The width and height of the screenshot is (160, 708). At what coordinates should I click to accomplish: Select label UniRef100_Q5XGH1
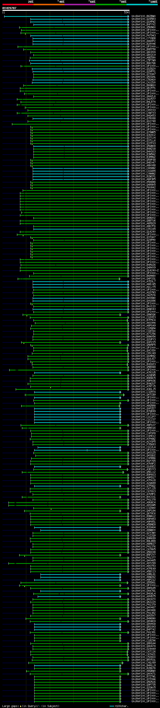coord(143,77)
